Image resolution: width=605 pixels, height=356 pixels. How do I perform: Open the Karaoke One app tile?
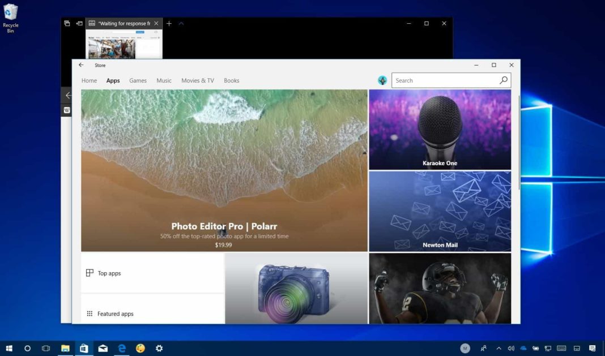coord(440,130)
